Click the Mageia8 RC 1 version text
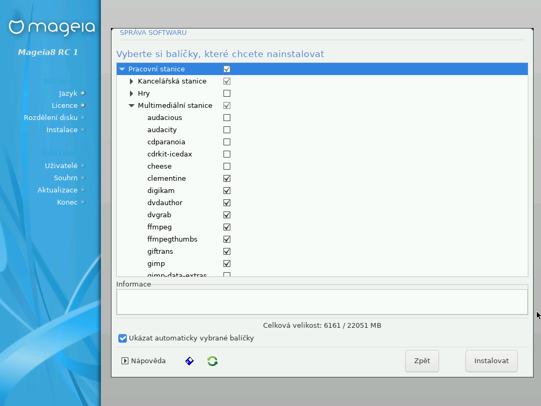The width and height of the screenshot is (541, 406). pos(48,52)
